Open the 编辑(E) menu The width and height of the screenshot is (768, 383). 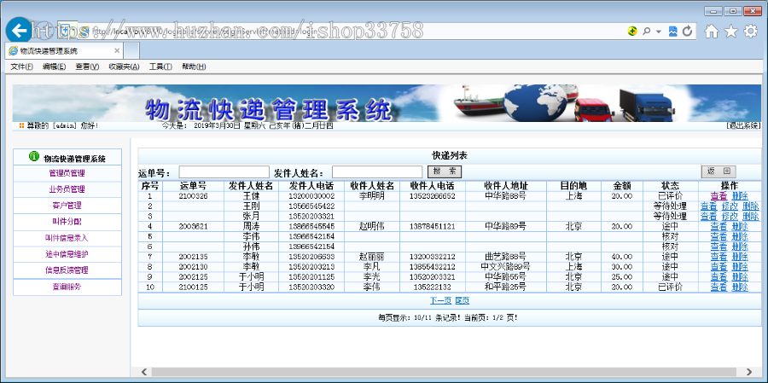tap(54, 67)
